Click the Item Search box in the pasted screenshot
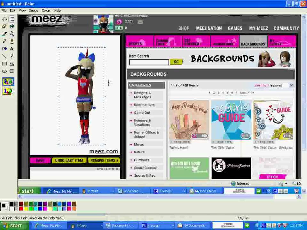This screenshot has width=307, height=230. (149, 62)
